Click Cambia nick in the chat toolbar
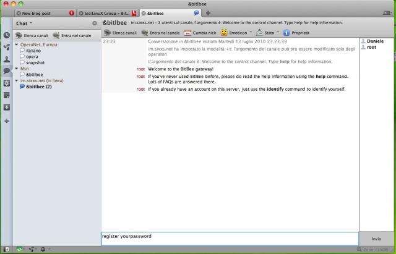This screenshot has height=254, width=396. click(200, 32)
